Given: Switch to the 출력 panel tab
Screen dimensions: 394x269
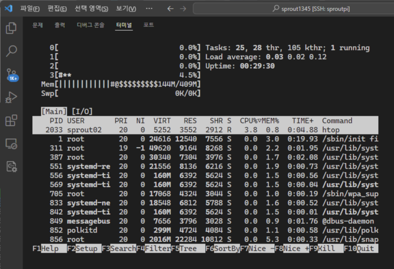Looking at the screenshot, I should click(x=60, y=25).
